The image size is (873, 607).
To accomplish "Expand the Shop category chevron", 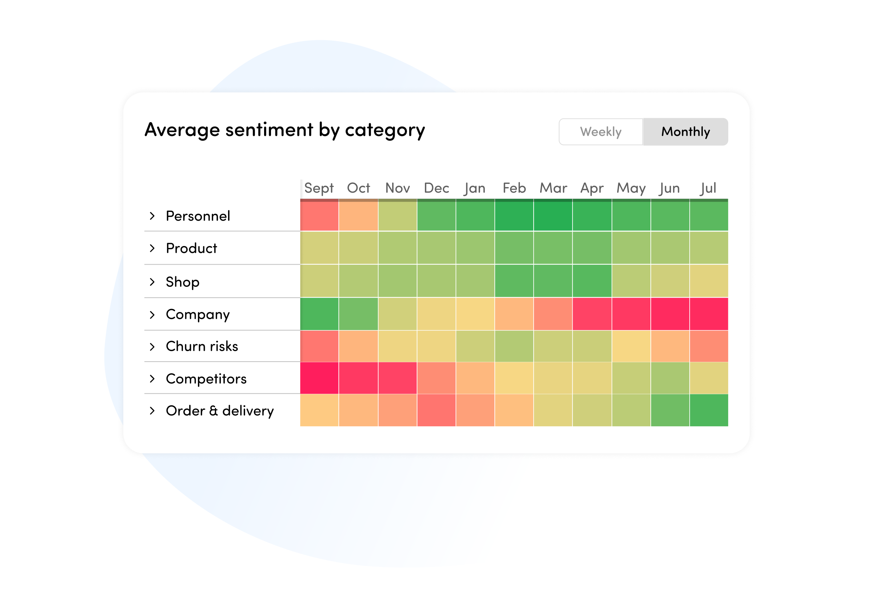I will coord(152,282).
